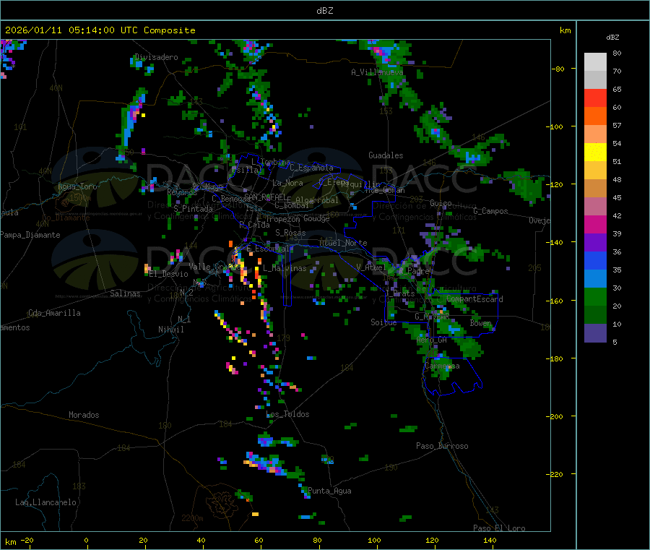The image size is (650, 550).
Task: Select the '100' tick on the horizontal axis
Action: (x=374, y=541)
